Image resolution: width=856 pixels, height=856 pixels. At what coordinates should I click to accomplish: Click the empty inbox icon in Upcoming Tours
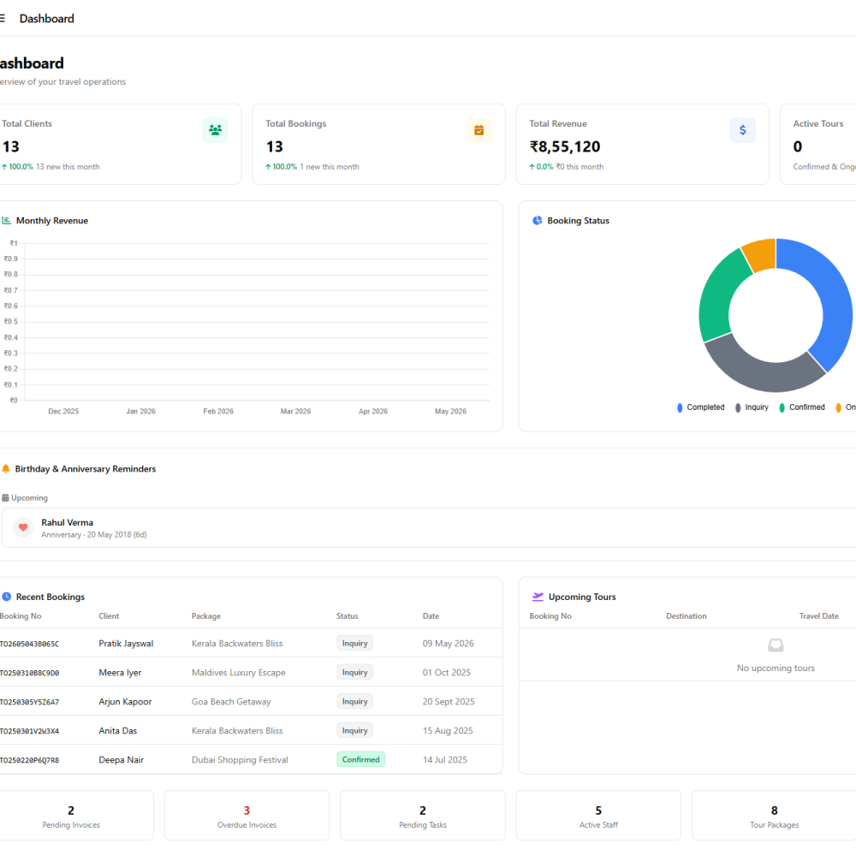pos(776,645)
